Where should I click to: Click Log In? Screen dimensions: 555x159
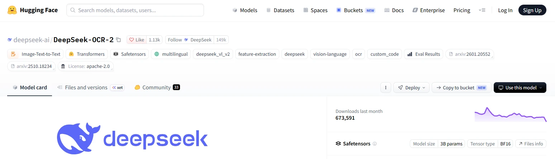coord(505,10)
